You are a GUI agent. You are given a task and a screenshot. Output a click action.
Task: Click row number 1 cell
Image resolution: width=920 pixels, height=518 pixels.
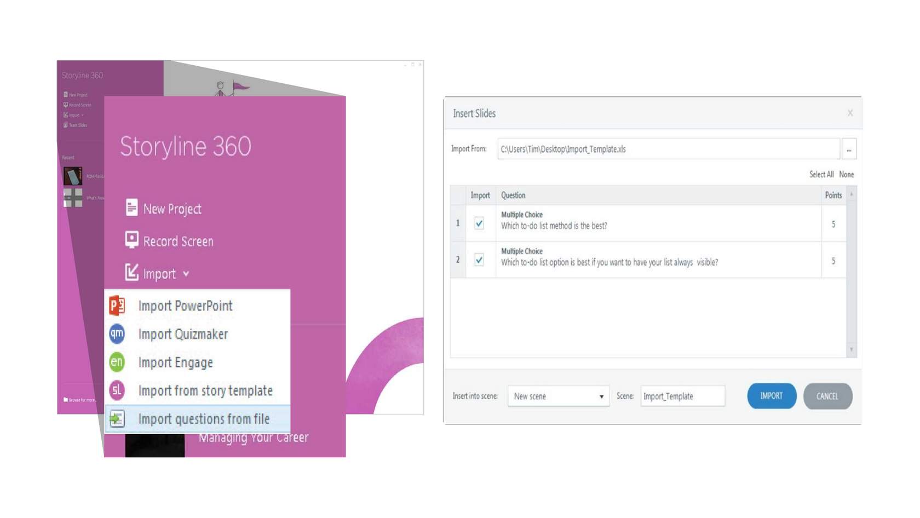pos(458,223)
